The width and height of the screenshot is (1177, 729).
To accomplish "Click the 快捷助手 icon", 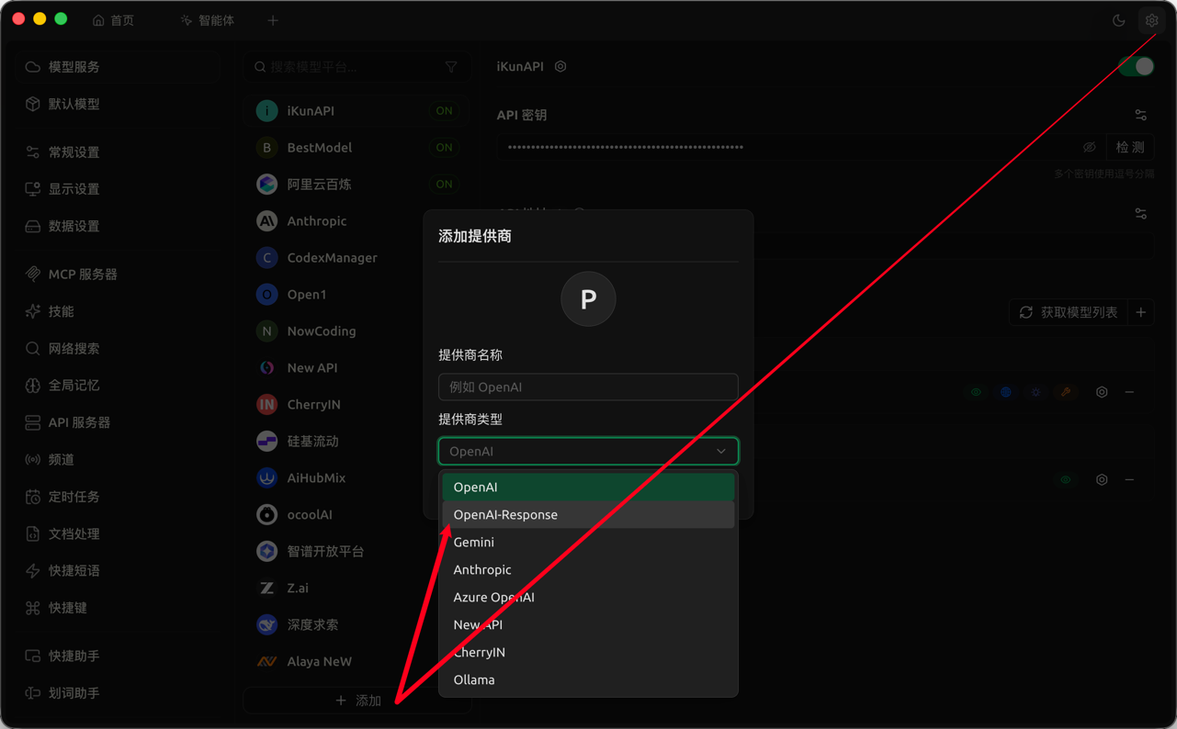I will (33, 656).
